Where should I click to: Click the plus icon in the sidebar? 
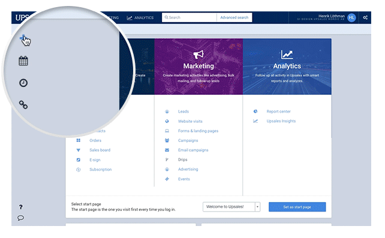coord(23,38)
